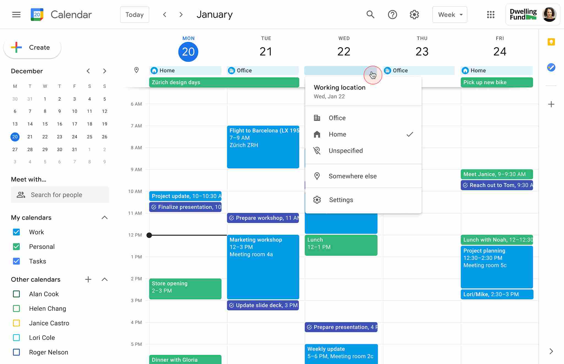Click the Unspecified working location icon
Image resolution: width=564 pixels, height=364 pixels.
pos(316,150)
